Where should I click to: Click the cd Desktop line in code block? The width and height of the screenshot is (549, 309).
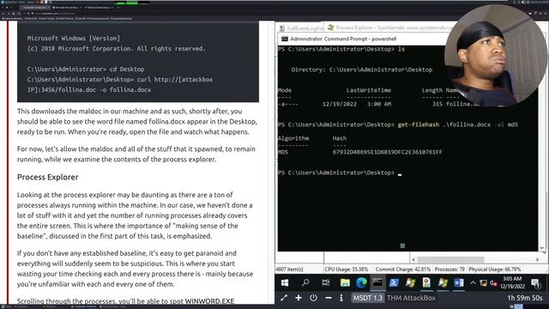(x=86, y=70)
